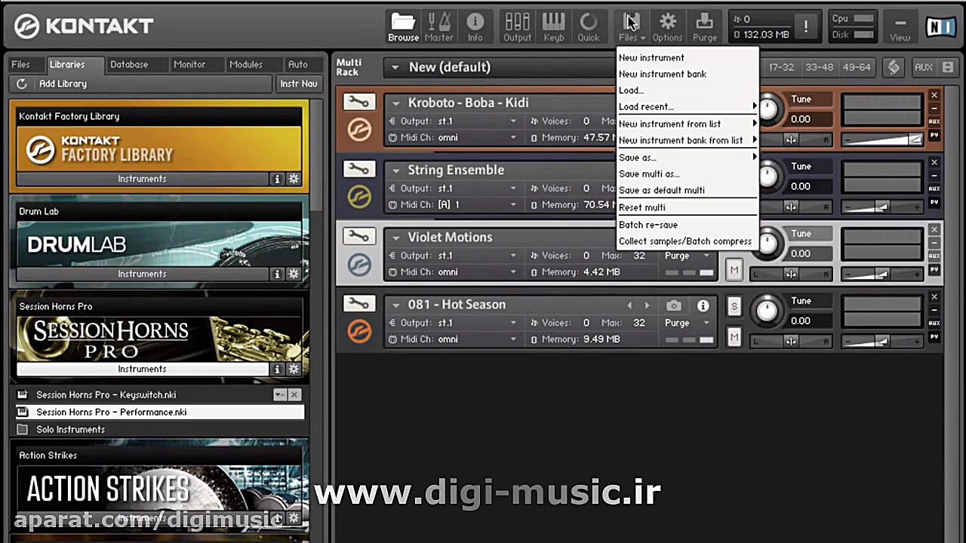Screen dimensions: 966x543
Task: Go to next preset arrow on 081 - Hot Season
Action: pos(647,305)
